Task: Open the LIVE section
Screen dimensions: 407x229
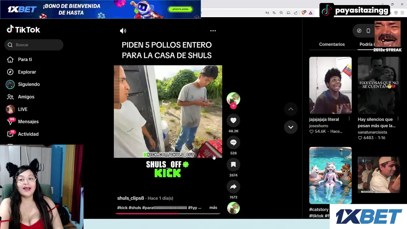Action: coord(23,109)
